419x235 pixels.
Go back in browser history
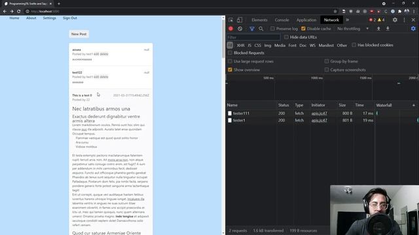pyautogui.click(x=5, y=12)
